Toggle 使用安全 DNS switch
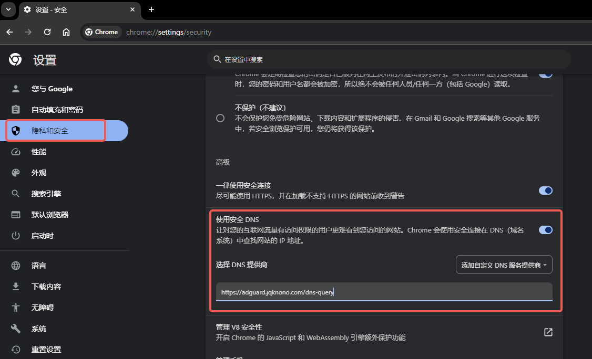The width and height of the screenshot is (592, 359). click(x=546, y=230)
